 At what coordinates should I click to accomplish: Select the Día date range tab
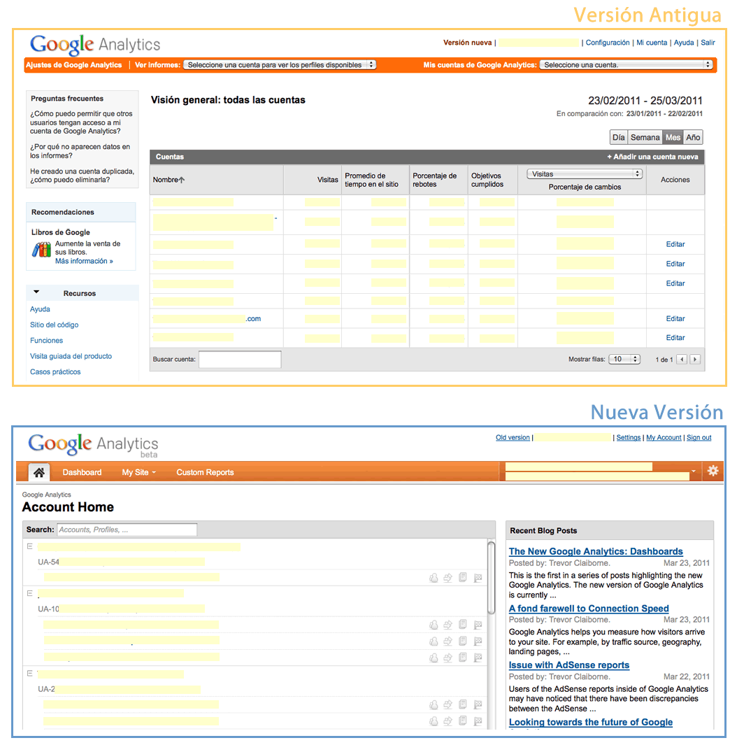(618, 137)
